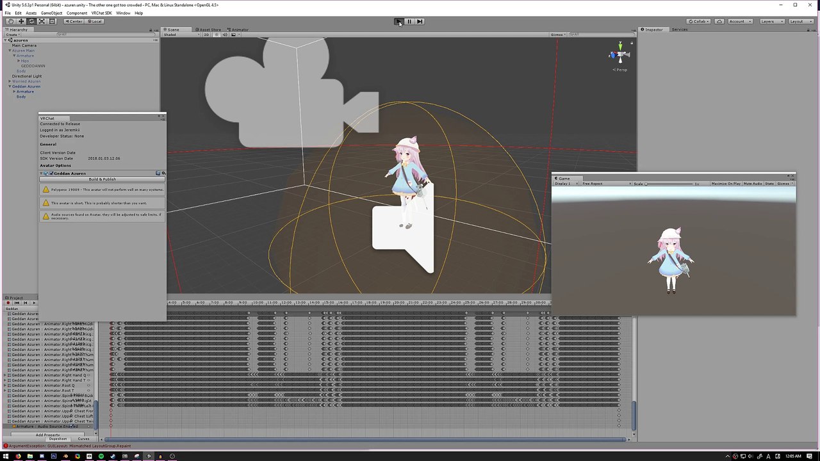Click the Add Property button

pyautogui.click(x=47, y=435)
